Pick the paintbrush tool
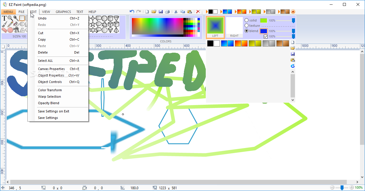Viewport: 365px width, 191px height. [4, 24]
